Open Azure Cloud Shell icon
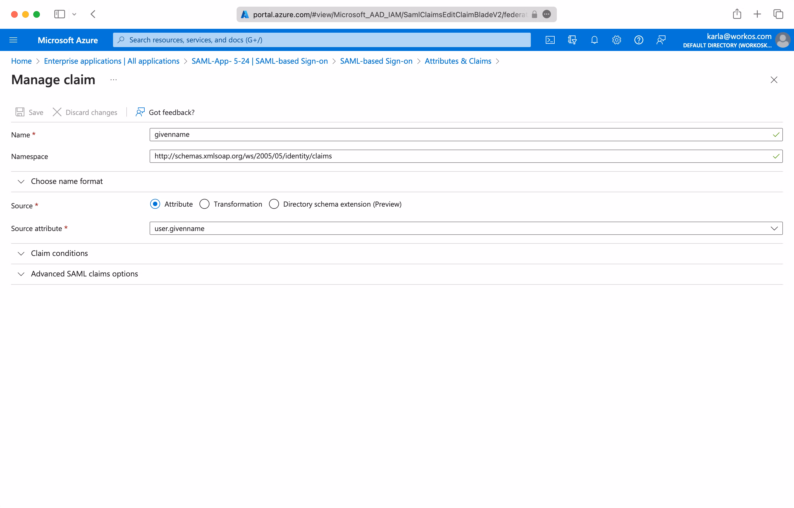The image size is (794, 508). (x=550, y=40)
